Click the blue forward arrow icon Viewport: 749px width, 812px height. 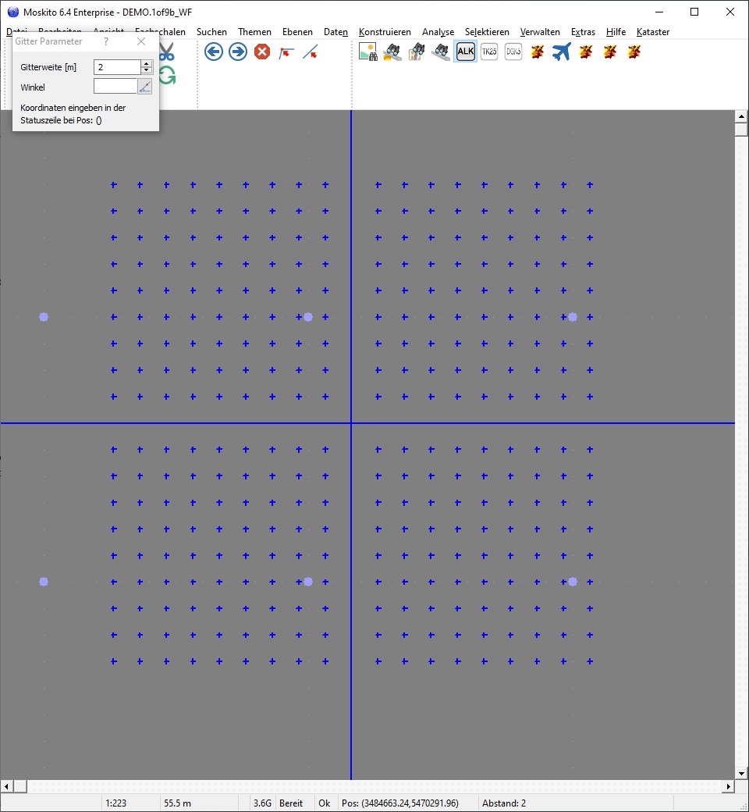pyautogui.click(x=238, y=52)
